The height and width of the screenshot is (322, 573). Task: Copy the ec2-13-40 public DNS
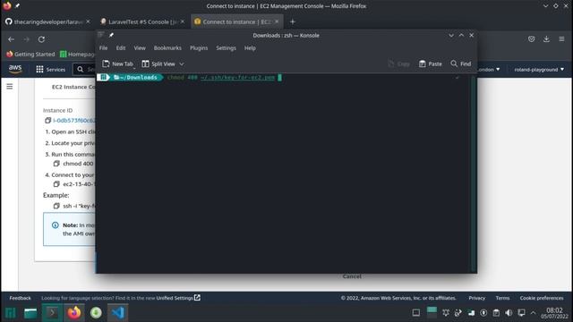(x=56, y=184)
